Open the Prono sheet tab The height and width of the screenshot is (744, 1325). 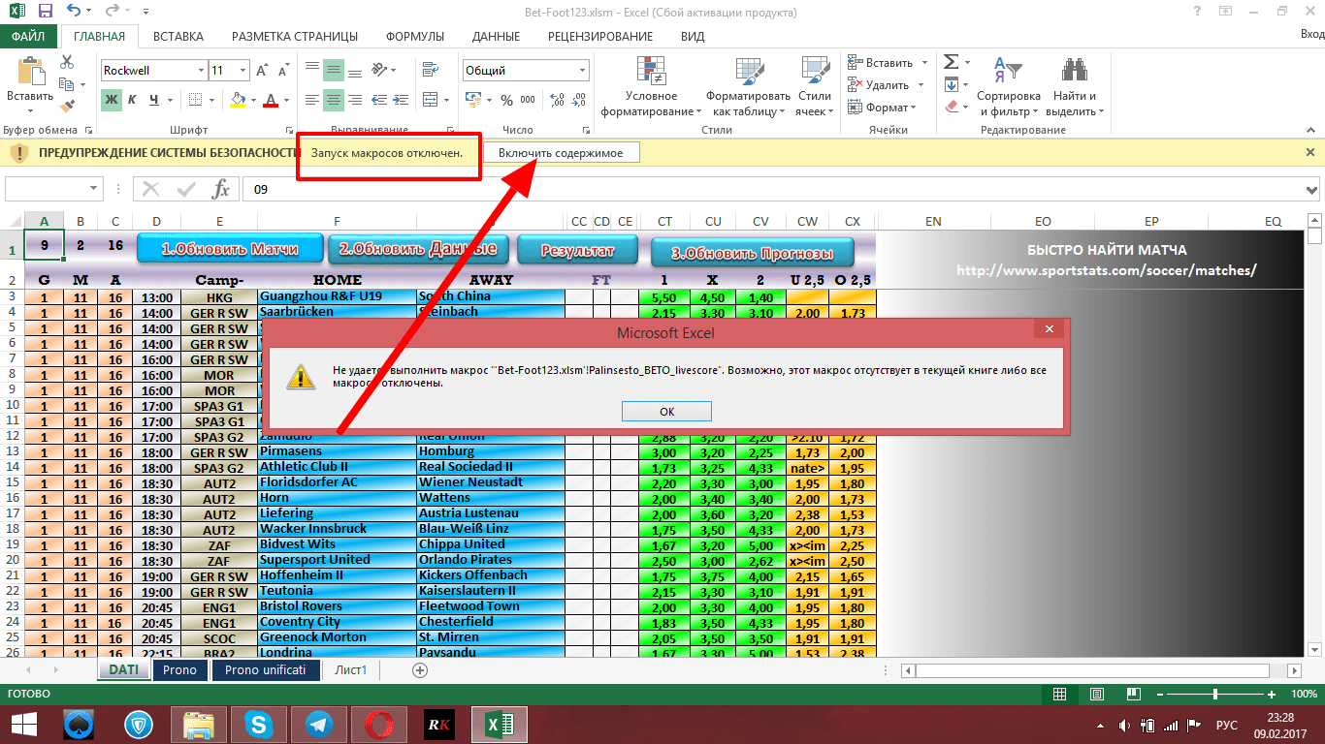[180, 670]
